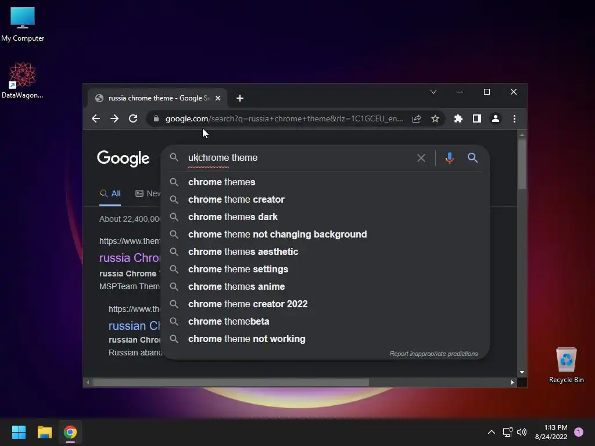Share this page via address bar icon

pyautogui.click(x=417, y=118)
